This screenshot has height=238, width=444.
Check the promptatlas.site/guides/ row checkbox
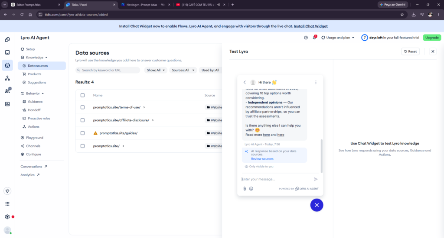click(82, 133)
